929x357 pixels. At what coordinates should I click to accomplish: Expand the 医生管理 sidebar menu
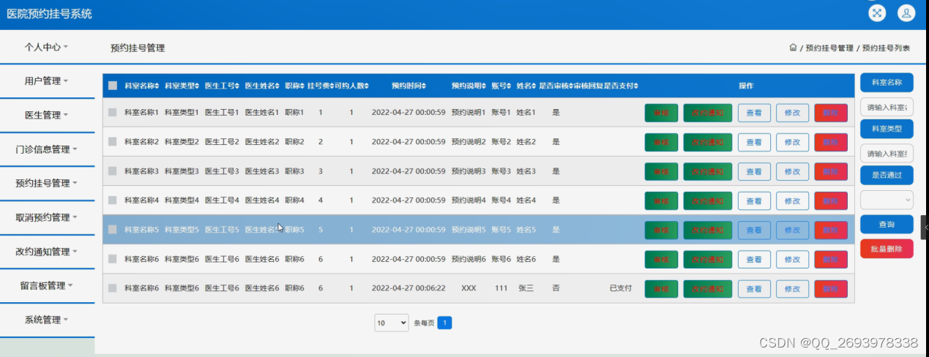tap(47, 116)
